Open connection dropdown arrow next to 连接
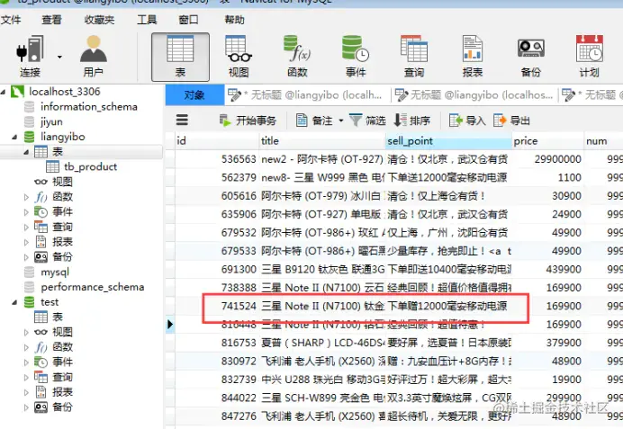Viewport: 623px width, 429px height. tap(59, 57)
